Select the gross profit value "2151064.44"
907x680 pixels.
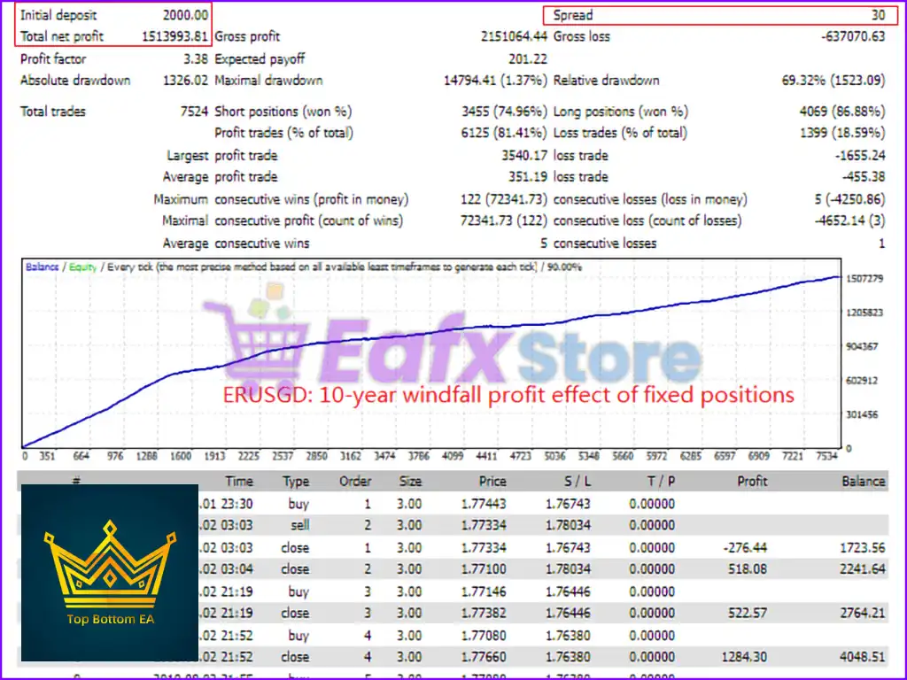[x=514, y=36]
